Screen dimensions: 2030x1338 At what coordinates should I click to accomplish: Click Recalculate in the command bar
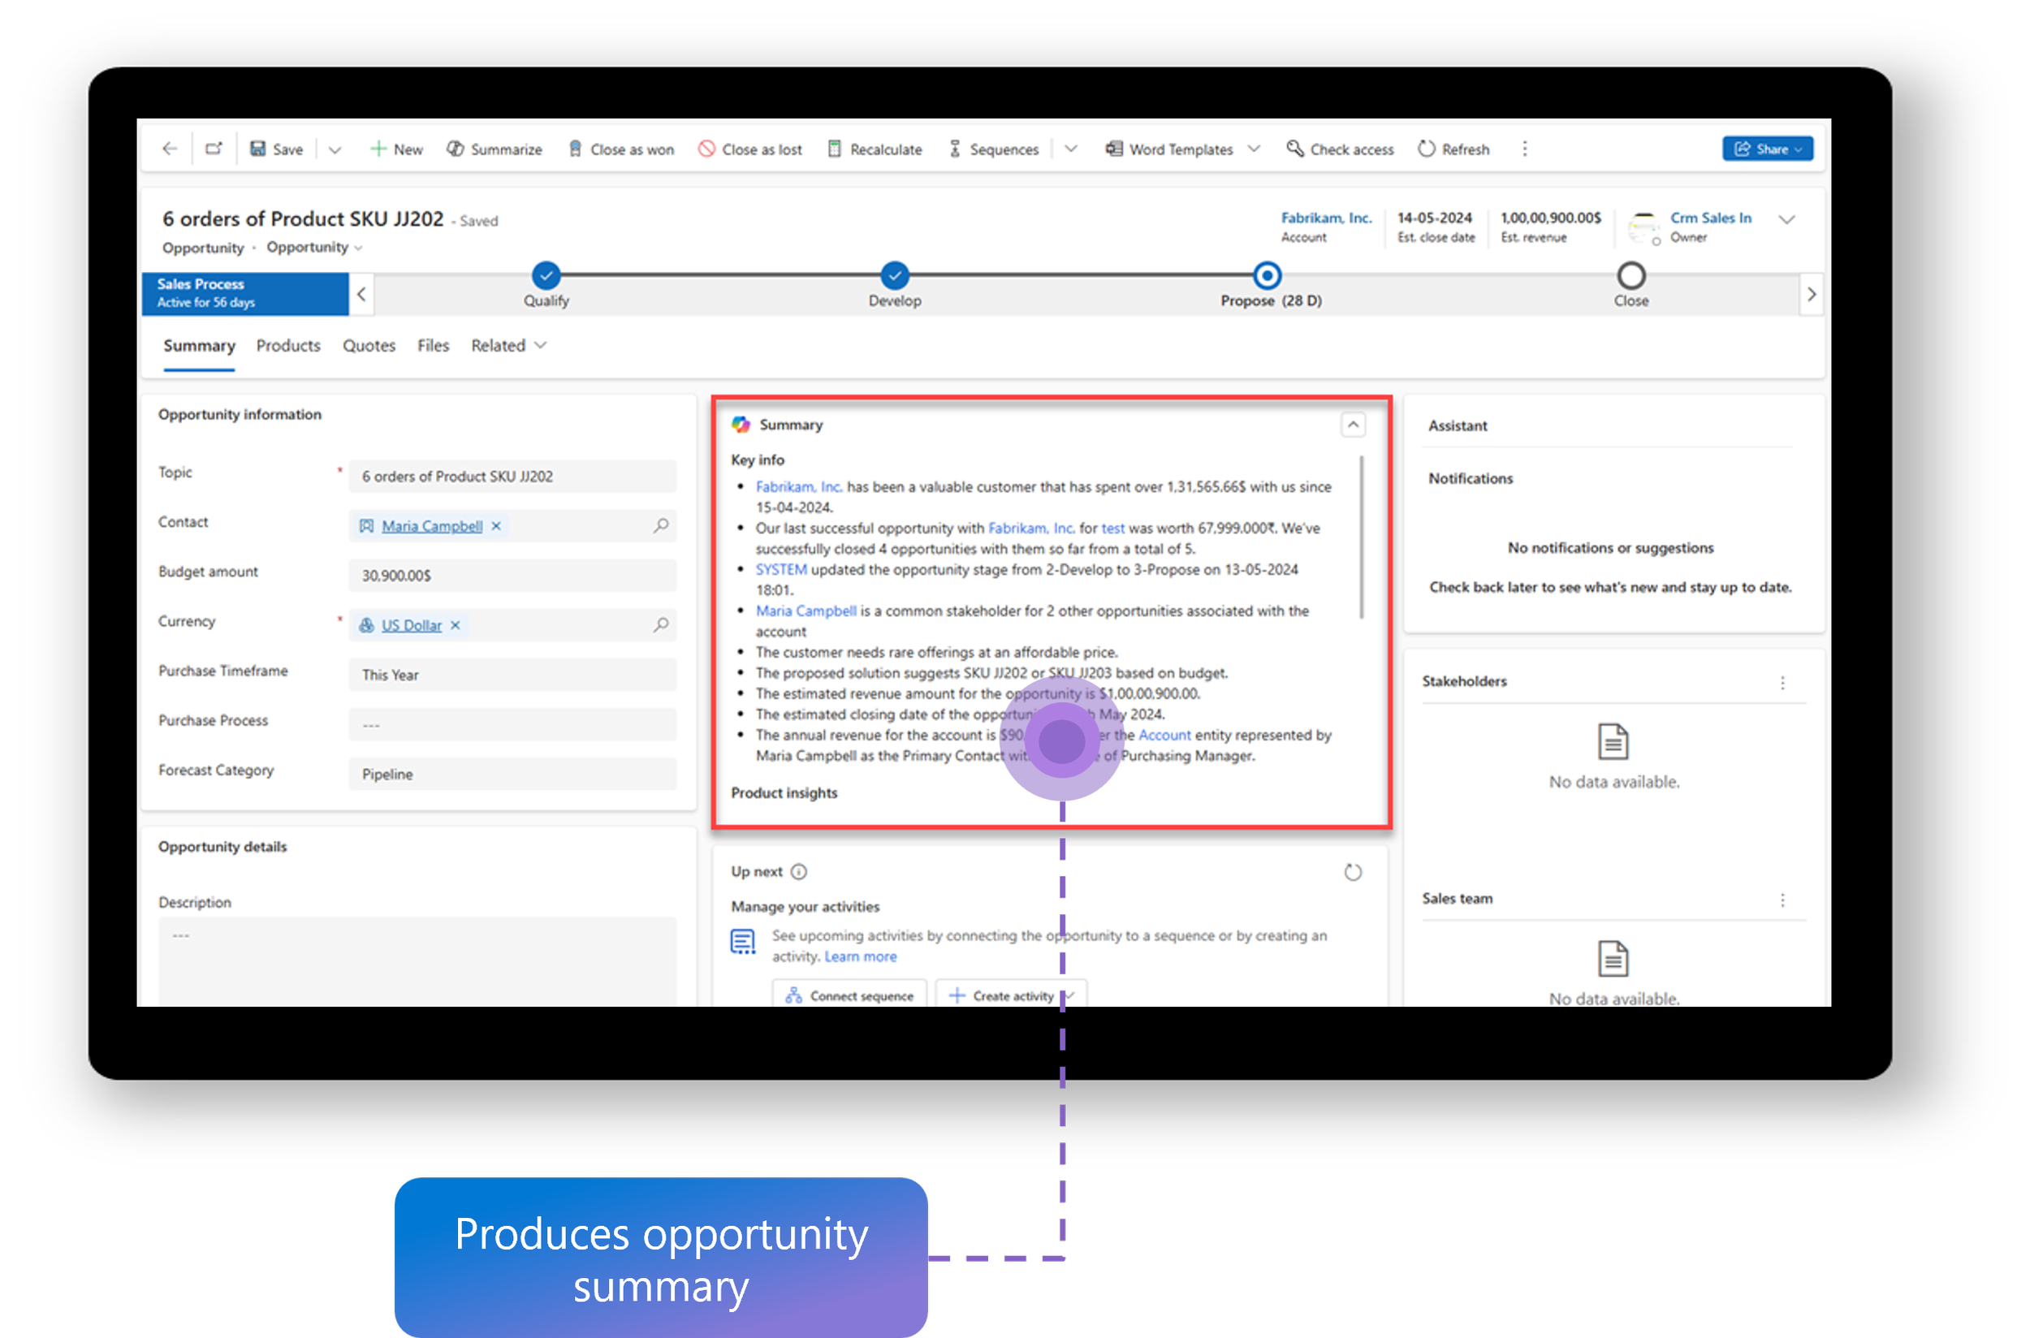875,149
